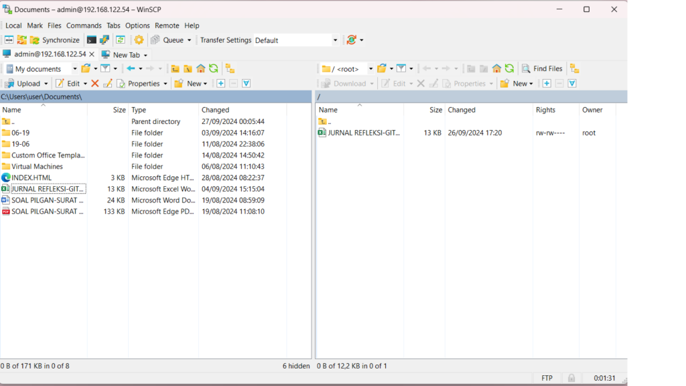This screenshot has width=686, height=386.
Task: Click the local panel back arrow
Action: click(x=131, y=68)
